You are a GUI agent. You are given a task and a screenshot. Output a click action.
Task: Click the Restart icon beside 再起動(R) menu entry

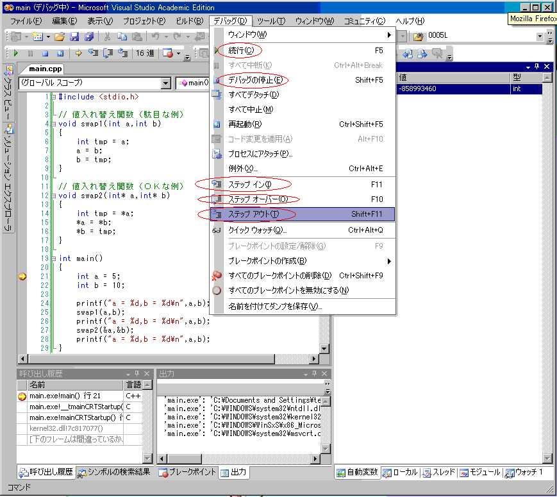[x=217, y=124]
